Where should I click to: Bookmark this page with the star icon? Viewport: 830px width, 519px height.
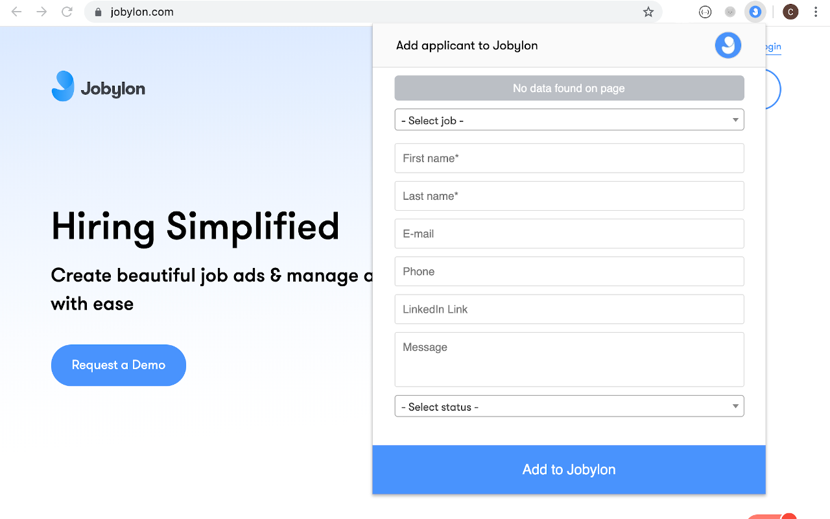[648, 12]
